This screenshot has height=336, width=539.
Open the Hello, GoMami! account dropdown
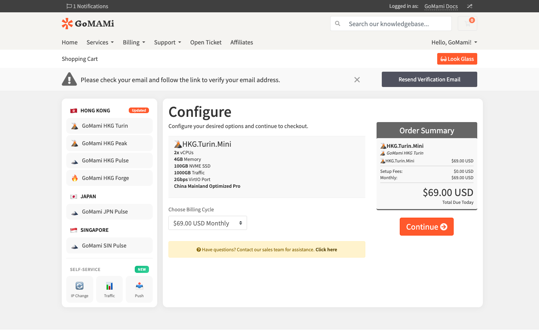pos(454,42)
